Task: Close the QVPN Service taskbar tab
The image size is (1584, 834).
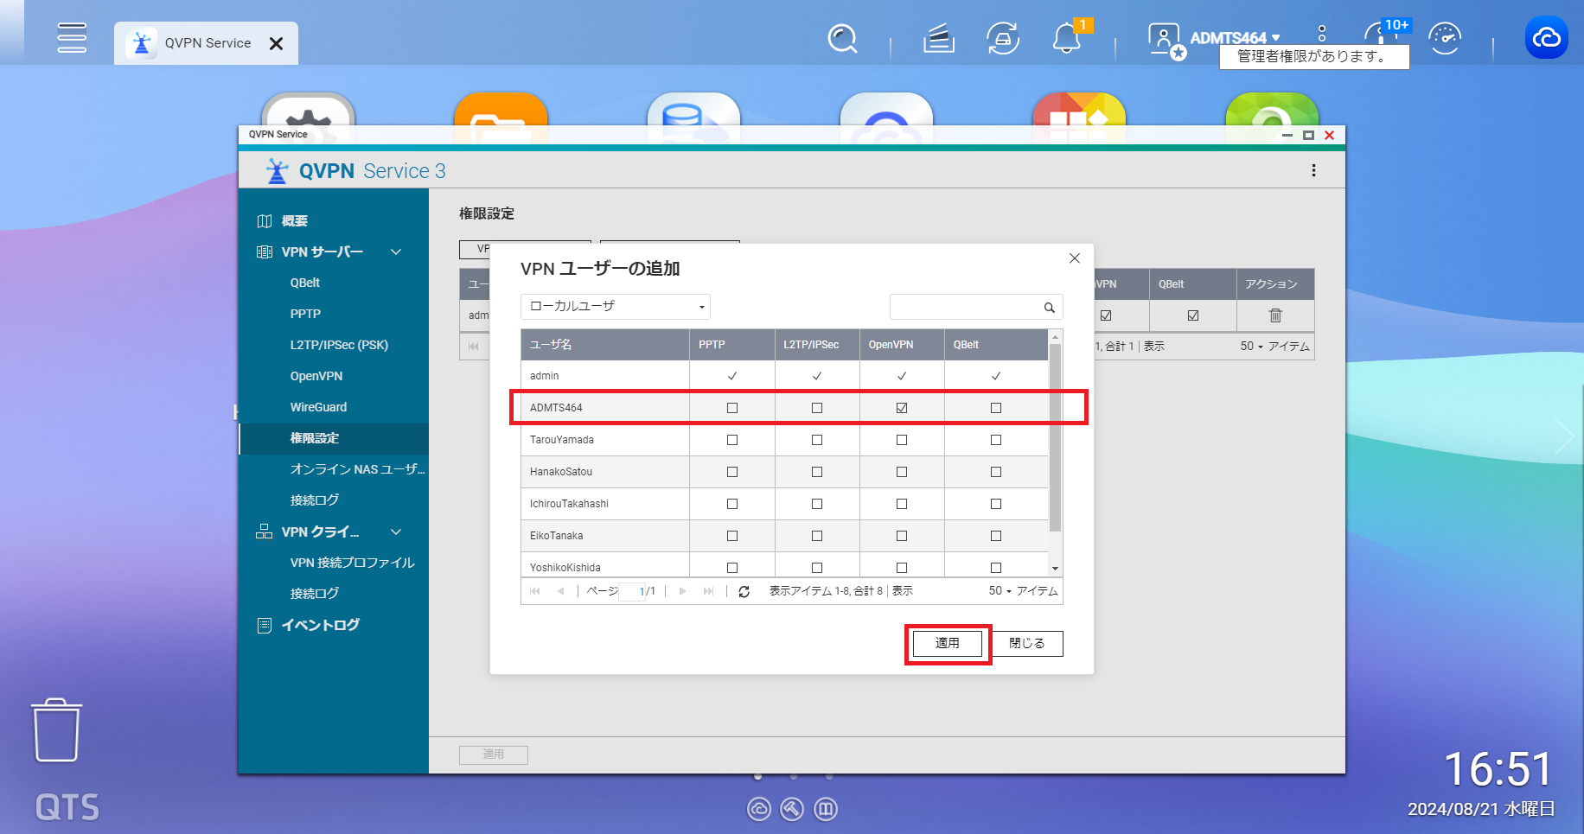Action: pos(276,43)
